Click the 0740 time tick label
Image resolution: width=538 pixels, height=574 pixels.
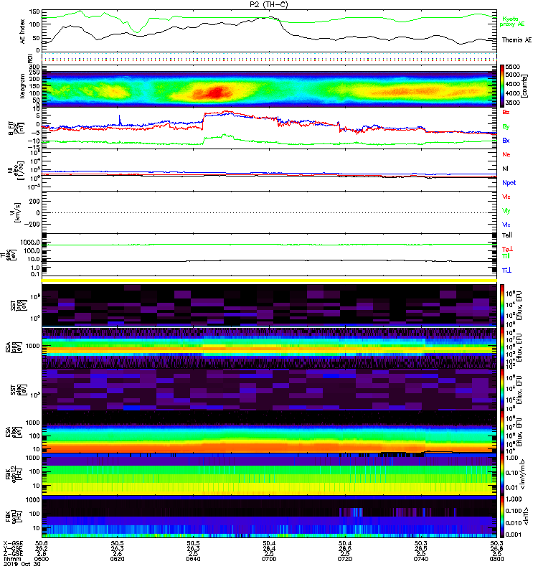pos(421,559)
